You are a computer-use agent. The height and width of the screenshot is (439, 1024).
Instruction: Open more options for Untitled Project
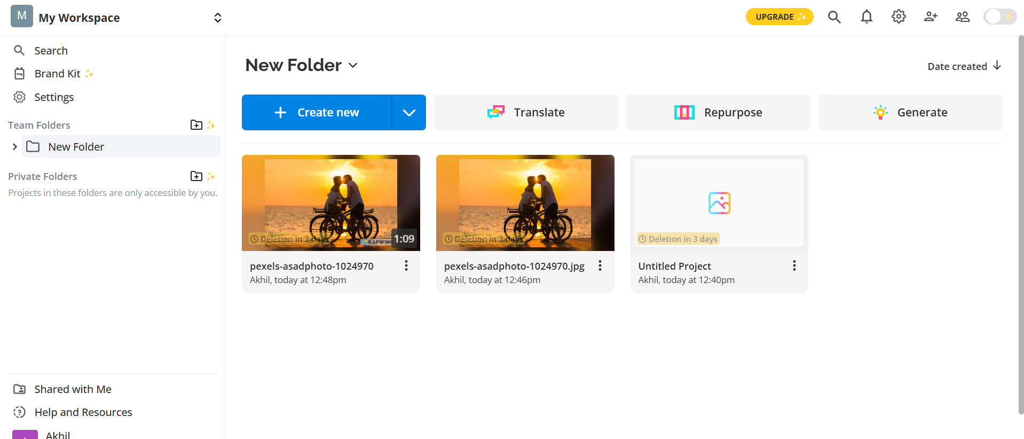point(794,265)
